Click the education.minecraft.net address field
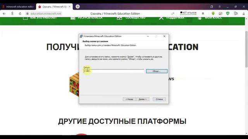The image size is (248, 139). [46, 14]
